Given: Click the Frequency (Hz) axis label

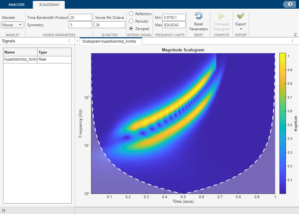Looking at the screenshot, I should [x=80, y=123].
